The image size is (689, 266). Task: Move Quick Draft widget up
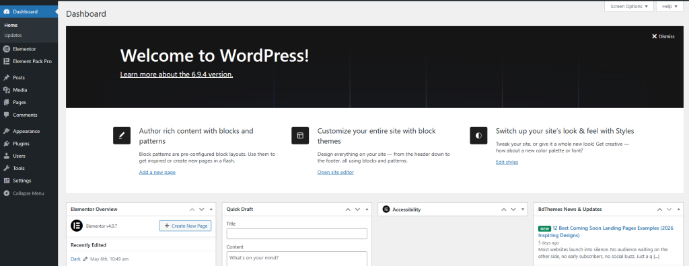pyautogui.click(x=348, y=210)
